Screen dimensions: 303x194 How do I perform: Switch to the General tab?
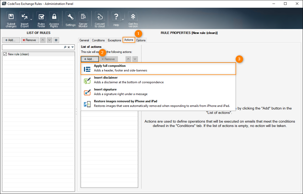coord(84,40)
